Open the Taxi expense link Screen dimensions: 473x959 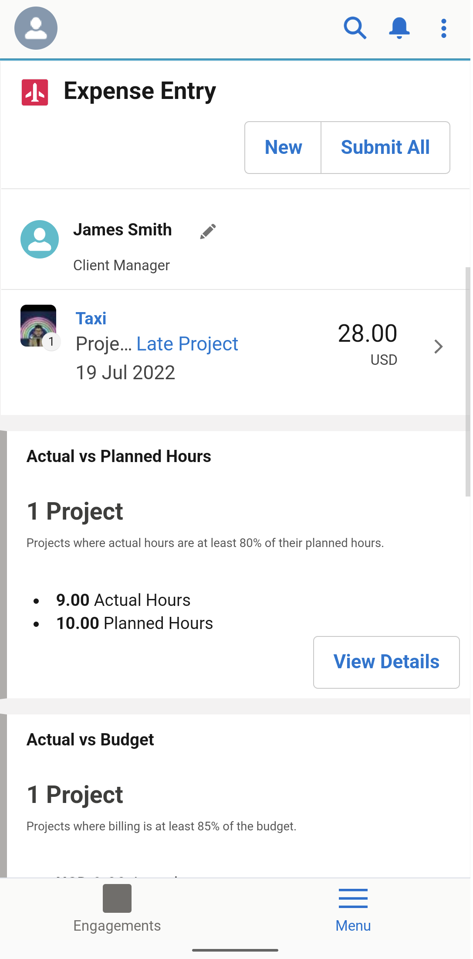pos(91,319)
